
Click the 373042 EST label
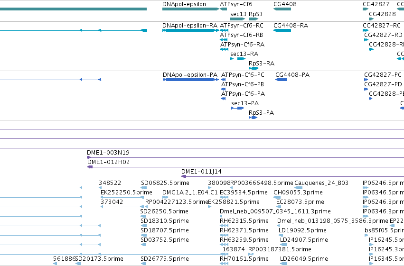coord(112,202)
